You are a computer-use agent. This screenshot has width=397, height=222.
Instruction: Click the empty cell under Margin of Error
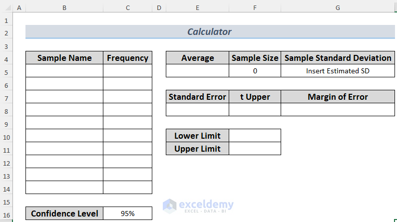[x=338, y=110]
